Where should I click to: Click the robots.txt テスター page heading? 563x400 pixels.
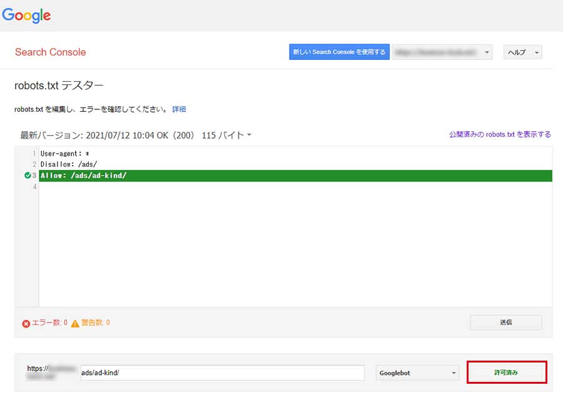click(x=59, y=85)
